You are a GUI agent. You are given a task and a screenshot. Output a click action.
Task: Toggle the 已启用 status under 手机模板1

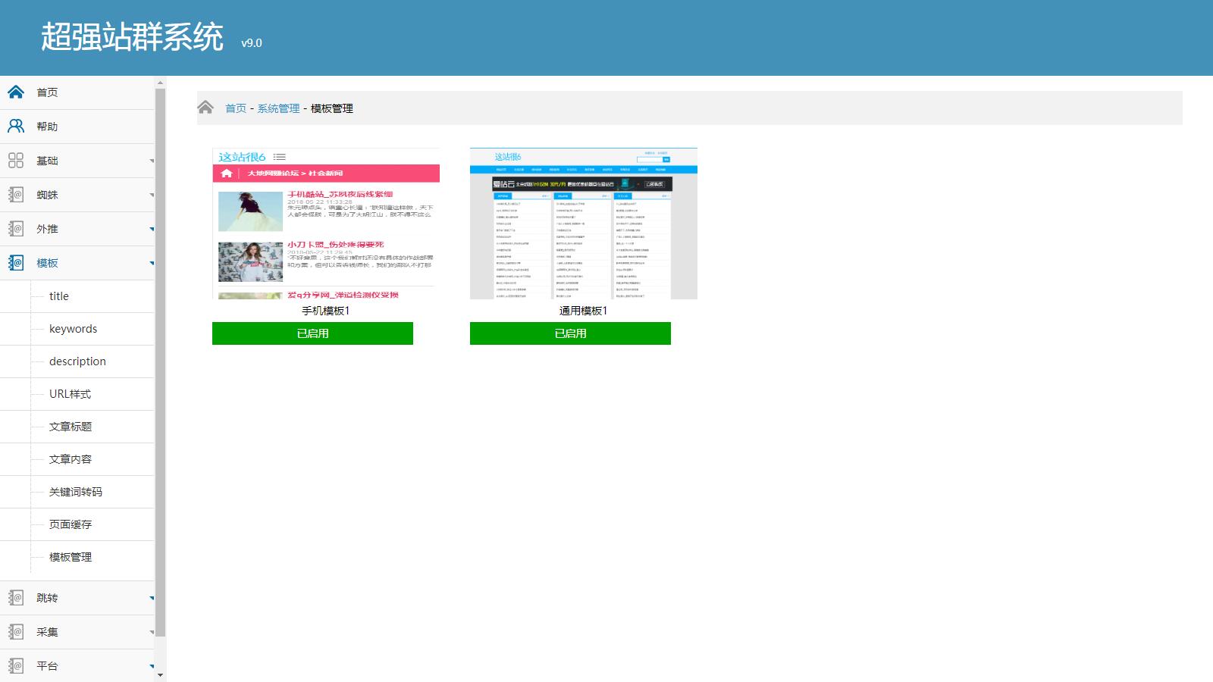coord(312,333)
